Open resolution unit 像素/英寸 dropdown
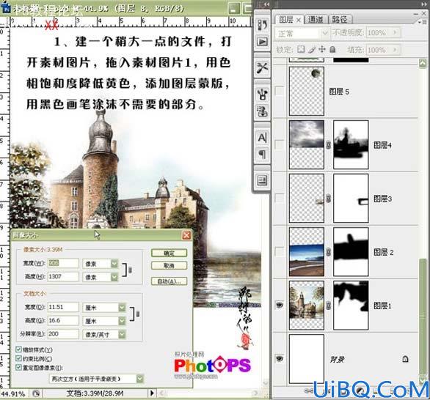This screenshot has width=430, height=400. pos(104,334)
